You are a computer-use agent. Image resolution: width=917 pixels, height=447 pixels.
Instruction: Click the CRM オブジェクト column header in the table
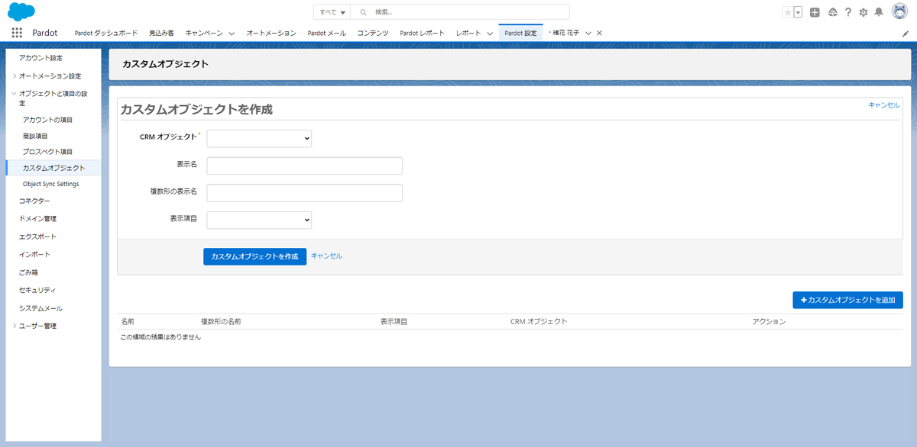coord(539,322)
